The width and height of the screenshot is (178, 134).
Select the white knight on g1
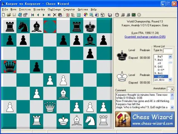click(x=90, y=120)
